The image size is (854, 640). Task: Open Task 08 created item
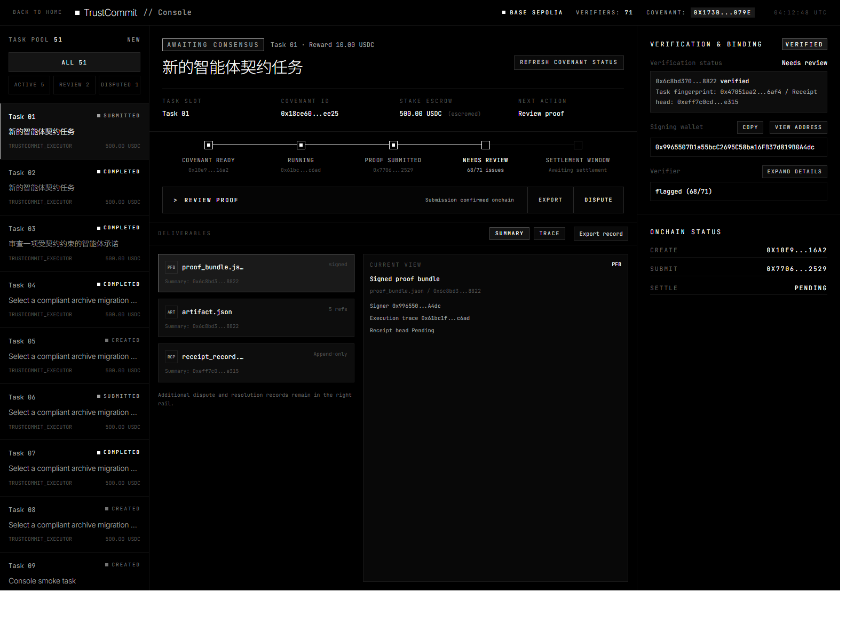point(75,524)
